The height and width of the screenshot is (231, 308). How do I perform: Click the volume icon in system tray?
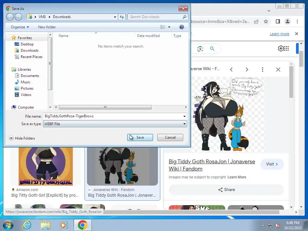pos(278,225)
